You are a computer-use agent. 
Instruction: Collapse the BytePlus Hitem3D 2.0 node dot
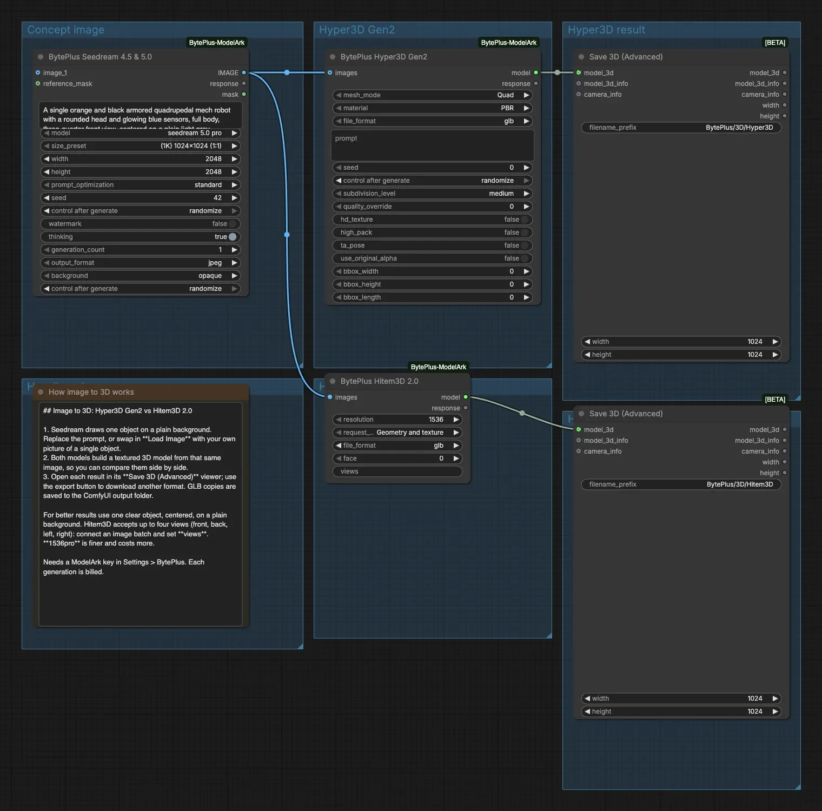coord(333,381)
